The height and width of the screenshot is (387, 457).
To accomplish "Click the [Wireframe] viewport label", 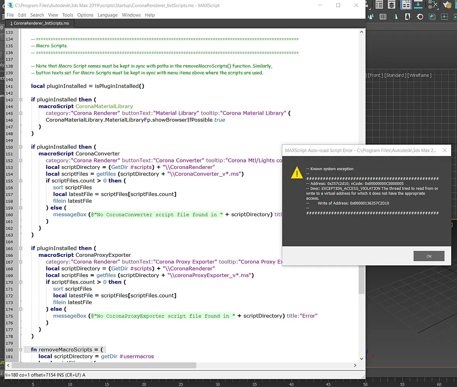I will [419, 75].
